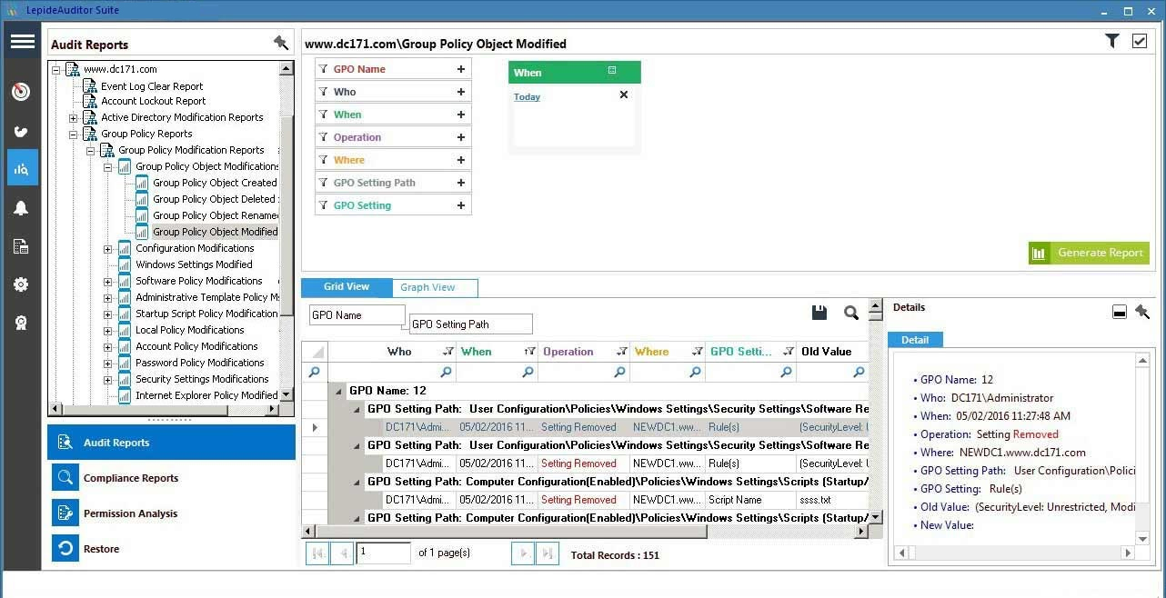1166x598 pixels.
Task: Open the radar dashboard icon in the sidebar
Action: [22, 92]
